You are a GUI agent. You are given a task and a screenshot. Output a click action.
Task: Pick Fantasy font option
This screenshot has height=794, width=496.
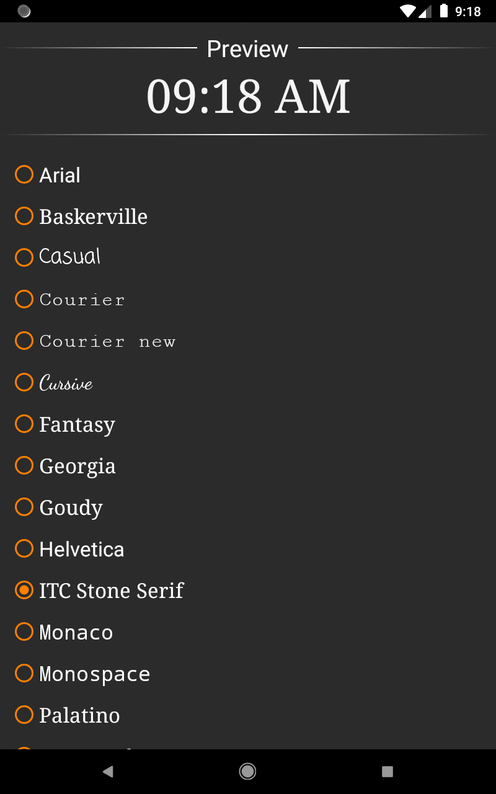[24, 424]
